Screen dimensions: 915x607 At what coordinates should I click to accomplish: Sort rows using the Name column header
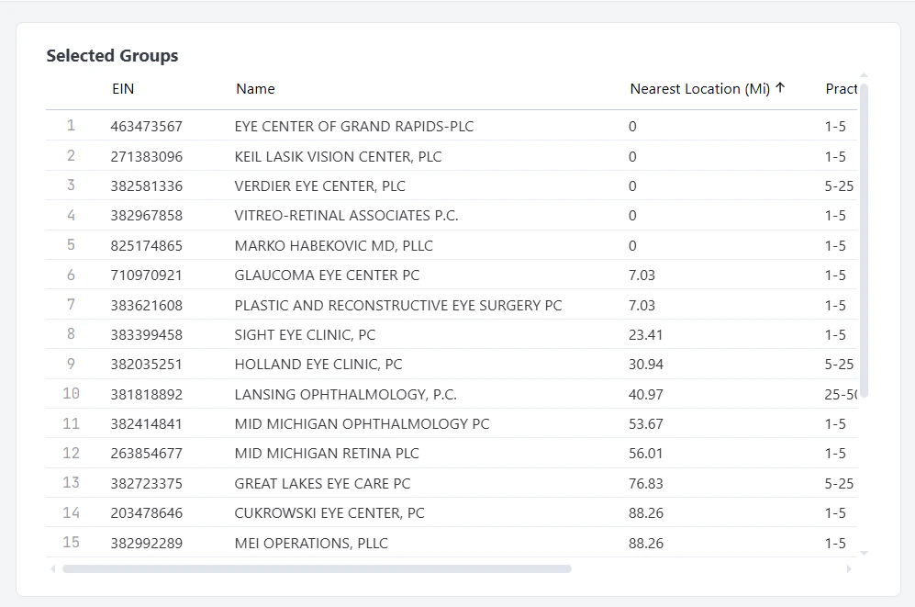click(x=254, y=88)
